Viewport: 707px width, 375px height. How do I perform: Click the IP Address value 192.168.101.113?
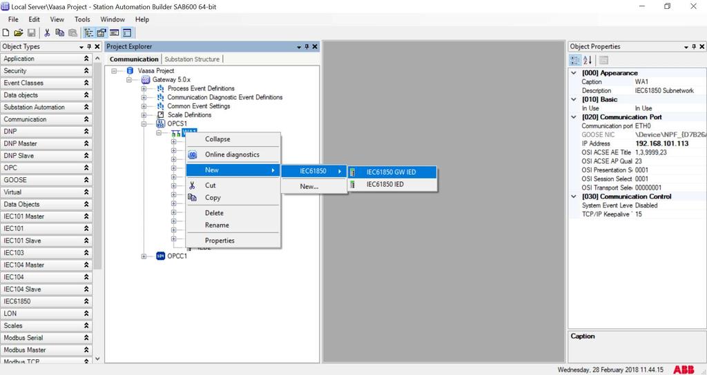(661, 143)
